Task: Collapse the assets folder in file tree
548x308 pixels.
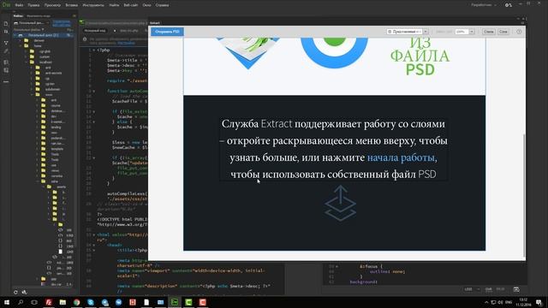Action: (43, 187)
